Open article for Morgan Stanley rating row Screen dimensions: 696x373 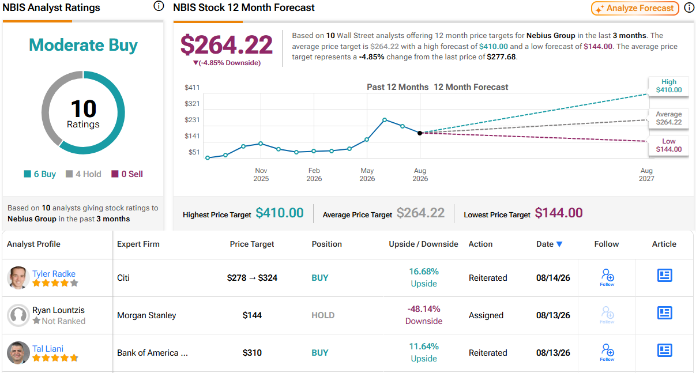[664, 313]
